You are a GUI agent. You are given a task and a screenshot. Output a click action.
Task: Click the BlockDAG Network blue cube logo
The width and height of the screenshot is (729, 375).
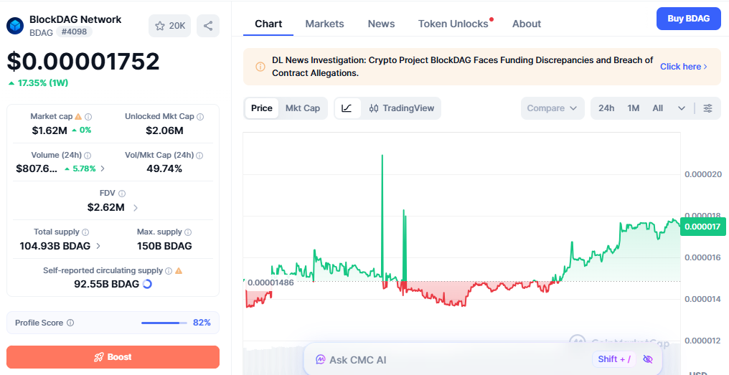point(15,26)
